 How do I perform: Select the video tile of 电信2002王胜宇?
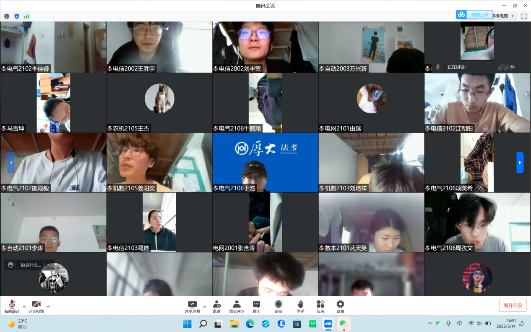[x=159, y=47]
